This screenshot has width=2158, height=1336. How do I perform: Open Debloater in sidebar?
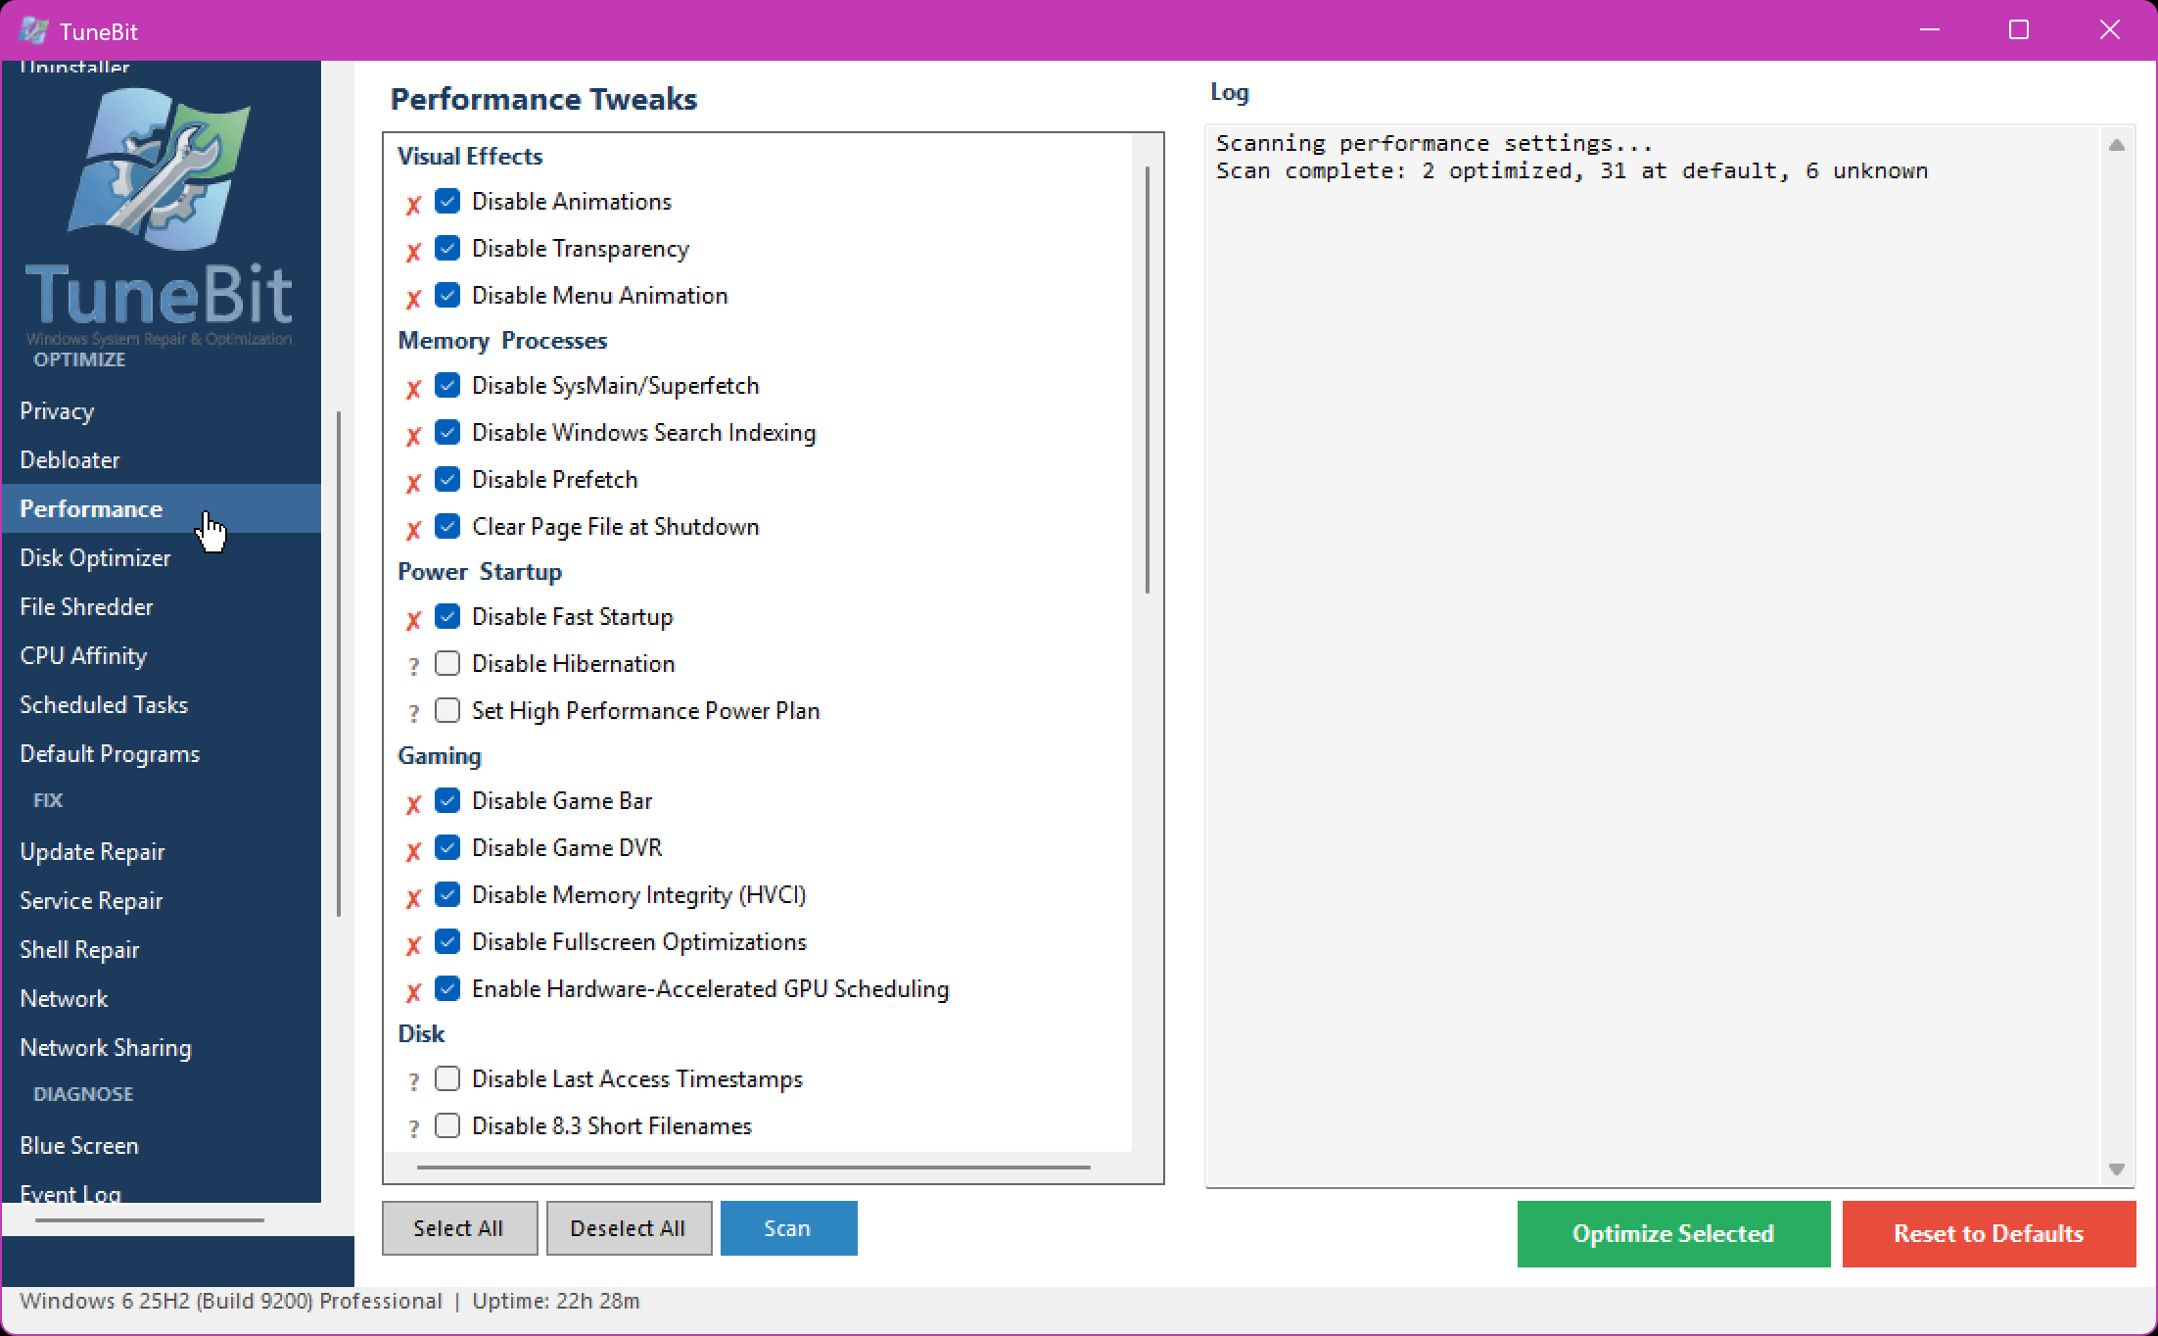pyautogui.click(x=162, y=459)
